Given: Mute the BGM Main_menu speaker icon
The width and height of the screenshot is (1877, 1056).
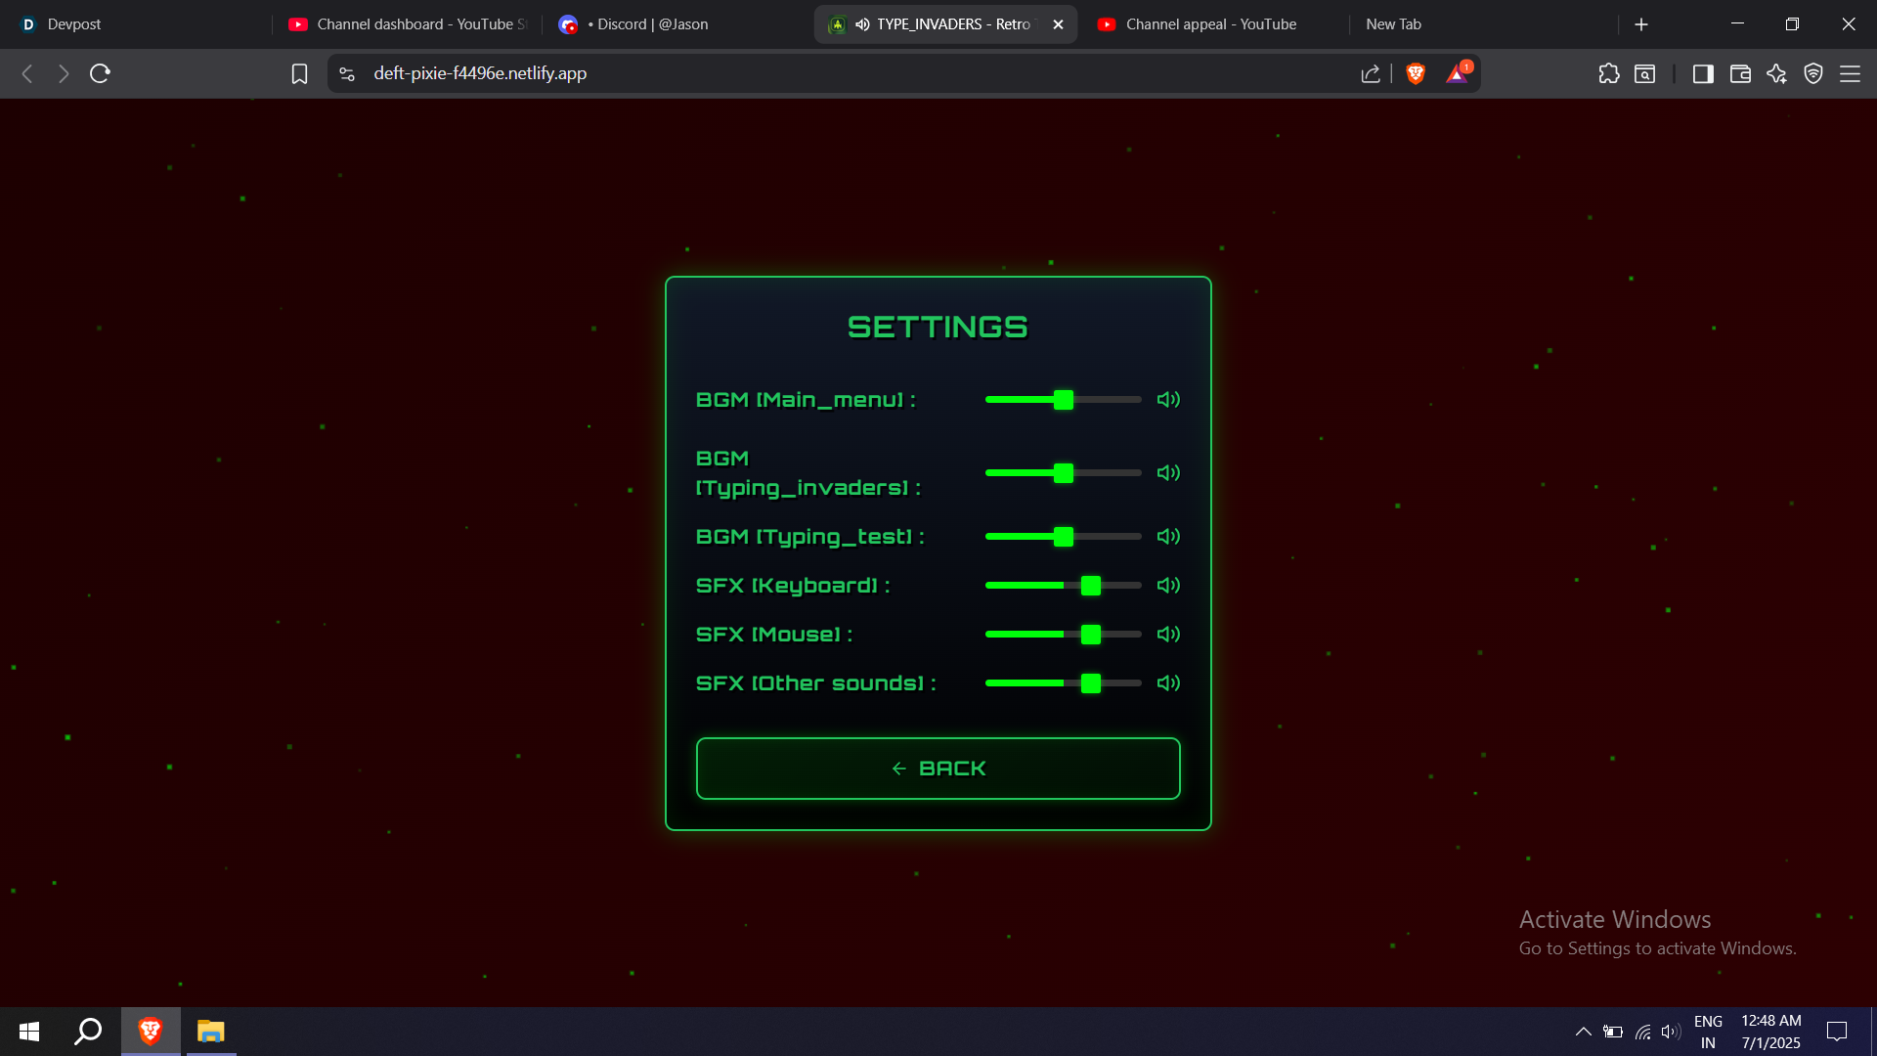Looking at the screenshot, I should 1168,400.
